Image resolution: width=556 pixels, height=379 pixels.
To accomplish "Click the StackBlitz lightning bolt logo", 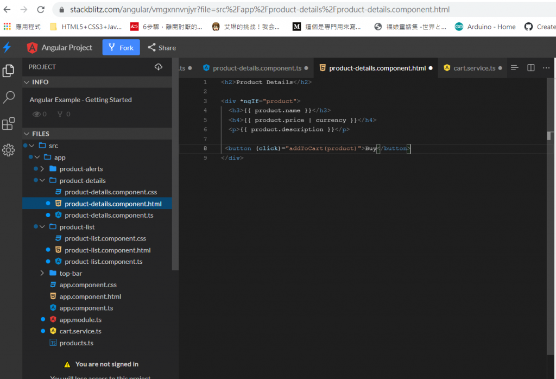I will pyautogui.click(x=7, y=47).
